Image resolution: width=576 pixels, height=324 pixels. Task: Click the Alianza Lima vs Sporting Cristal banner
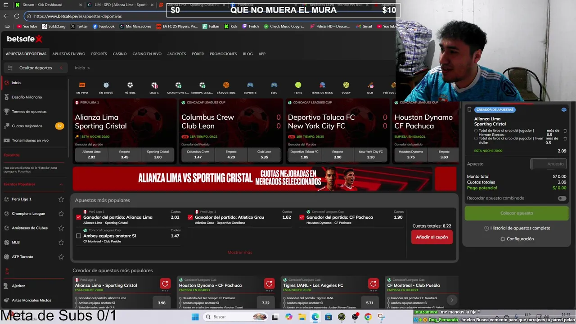tap(252, 179)
